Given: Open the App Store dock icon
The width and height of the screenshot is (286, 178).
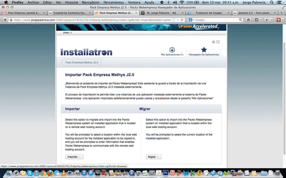Looking at the screenshot, I should pos(91,173).
